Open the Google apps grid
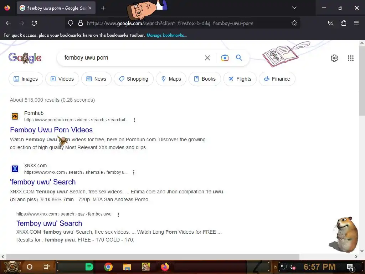This screenshot has width=365, height=274. (351, 58)
